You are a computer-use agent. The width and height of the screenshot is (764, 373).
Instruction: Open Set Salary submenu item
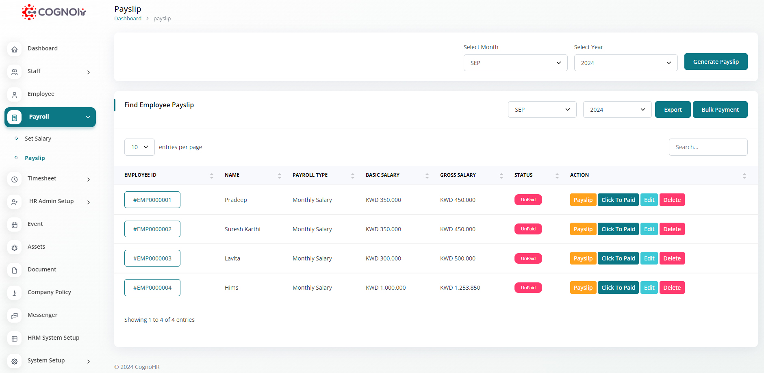tap(38, 139)
